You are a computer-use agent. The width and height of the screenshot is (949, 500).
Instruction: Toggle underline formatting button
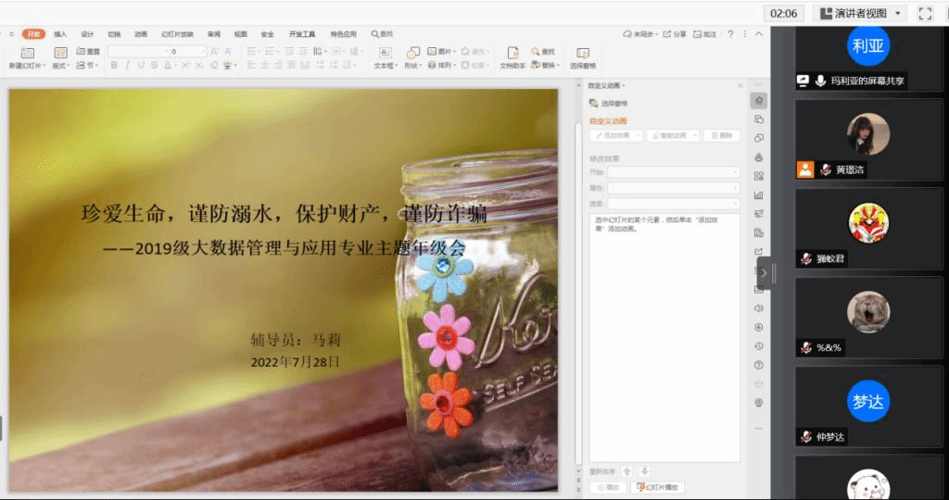[x=140, y=66]
